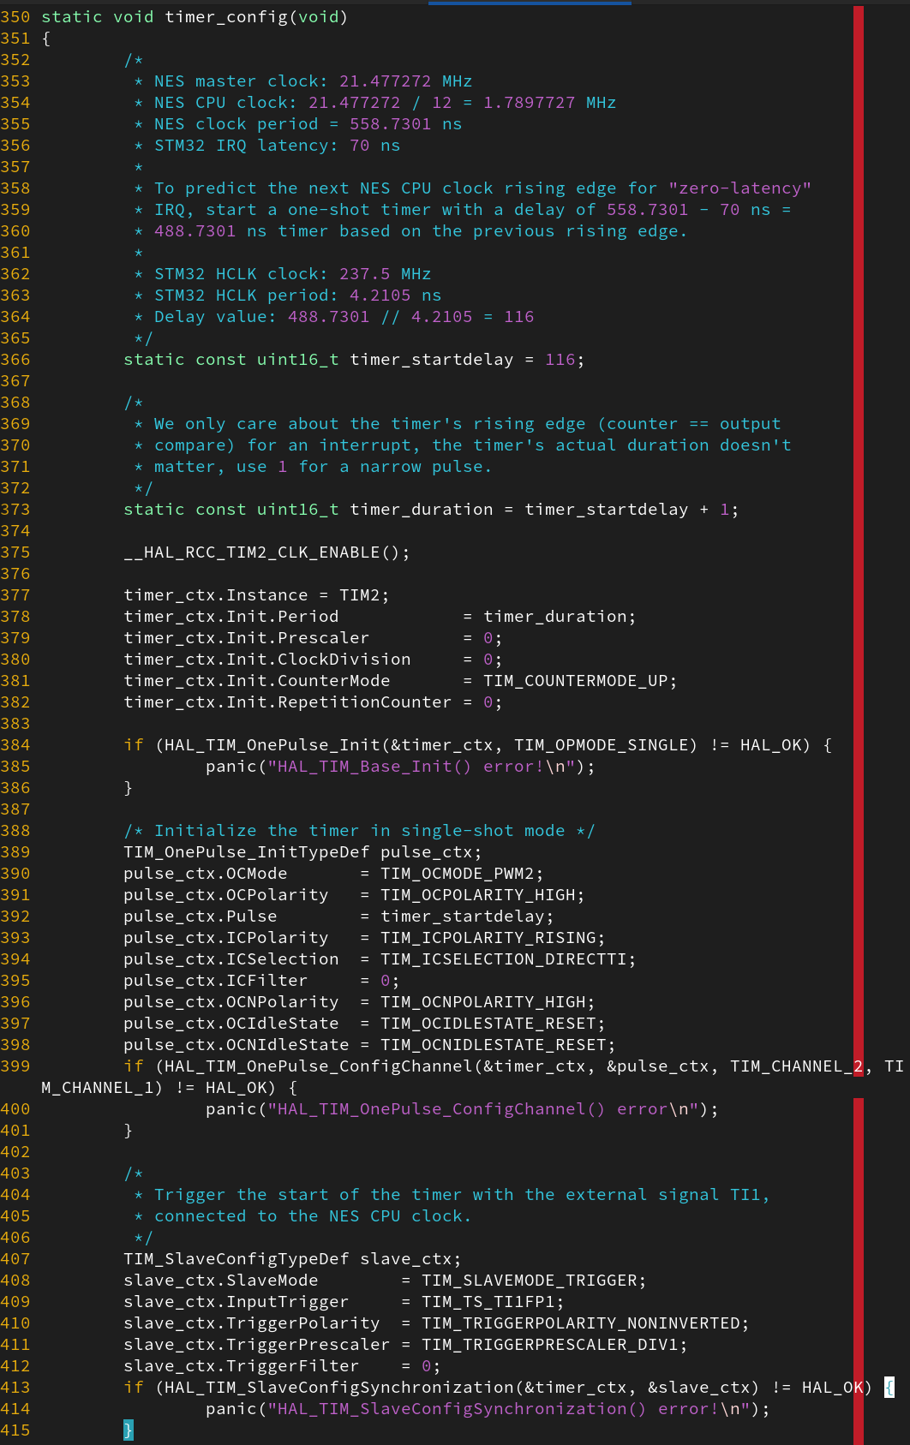910x1445 pixels.
Task: Click line number 350 in the gutter
Action: tap(15, 17)
